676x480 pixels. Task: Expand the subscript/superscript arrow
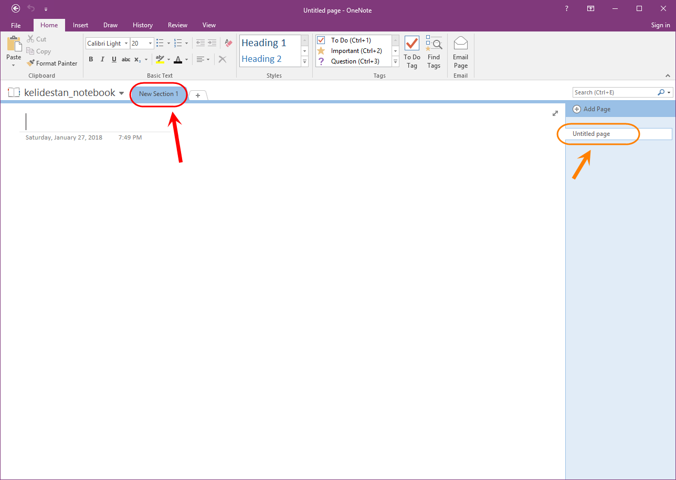tap(146, 59)
